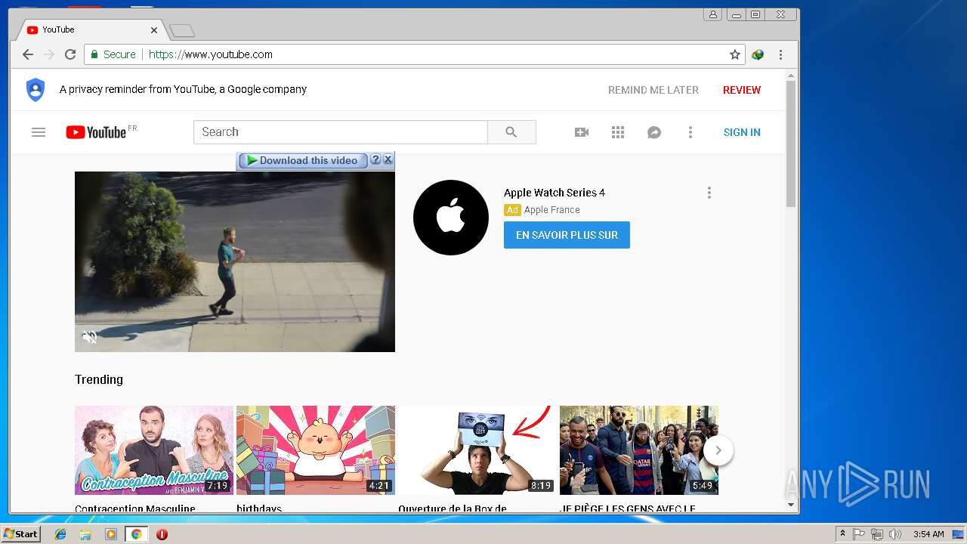Select the YouTube tab

tap(91, 29)
